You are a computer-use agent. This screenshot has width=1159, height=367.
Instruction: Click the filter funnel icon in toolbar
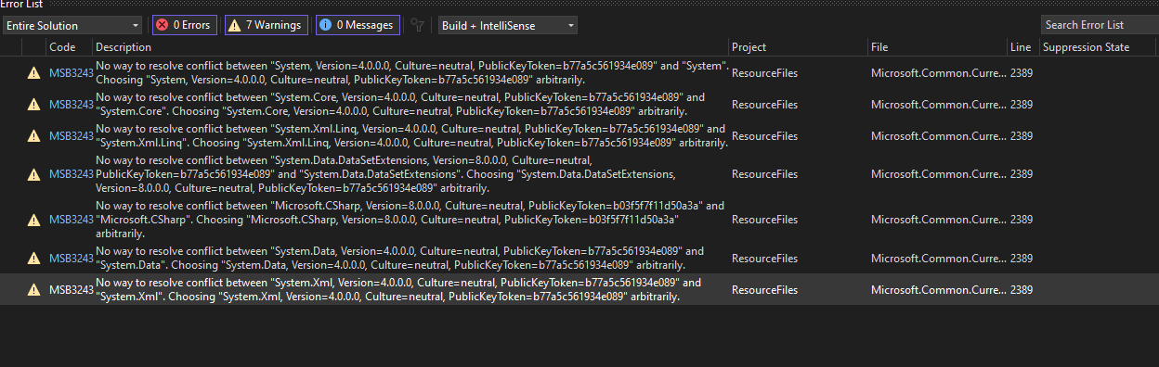tap(418, 26)
